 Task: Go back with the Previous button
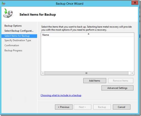point(64,107)
